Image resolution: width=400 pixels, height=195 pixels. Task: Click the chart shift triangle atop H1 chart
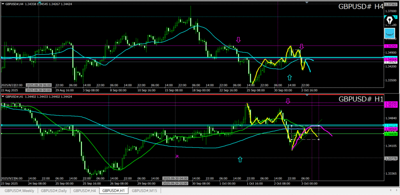(x=307, y=95)
